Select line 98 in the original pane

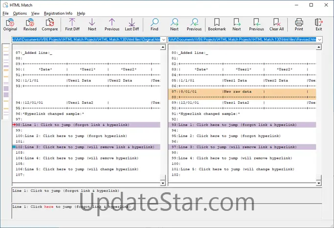(x=86, y=125)
